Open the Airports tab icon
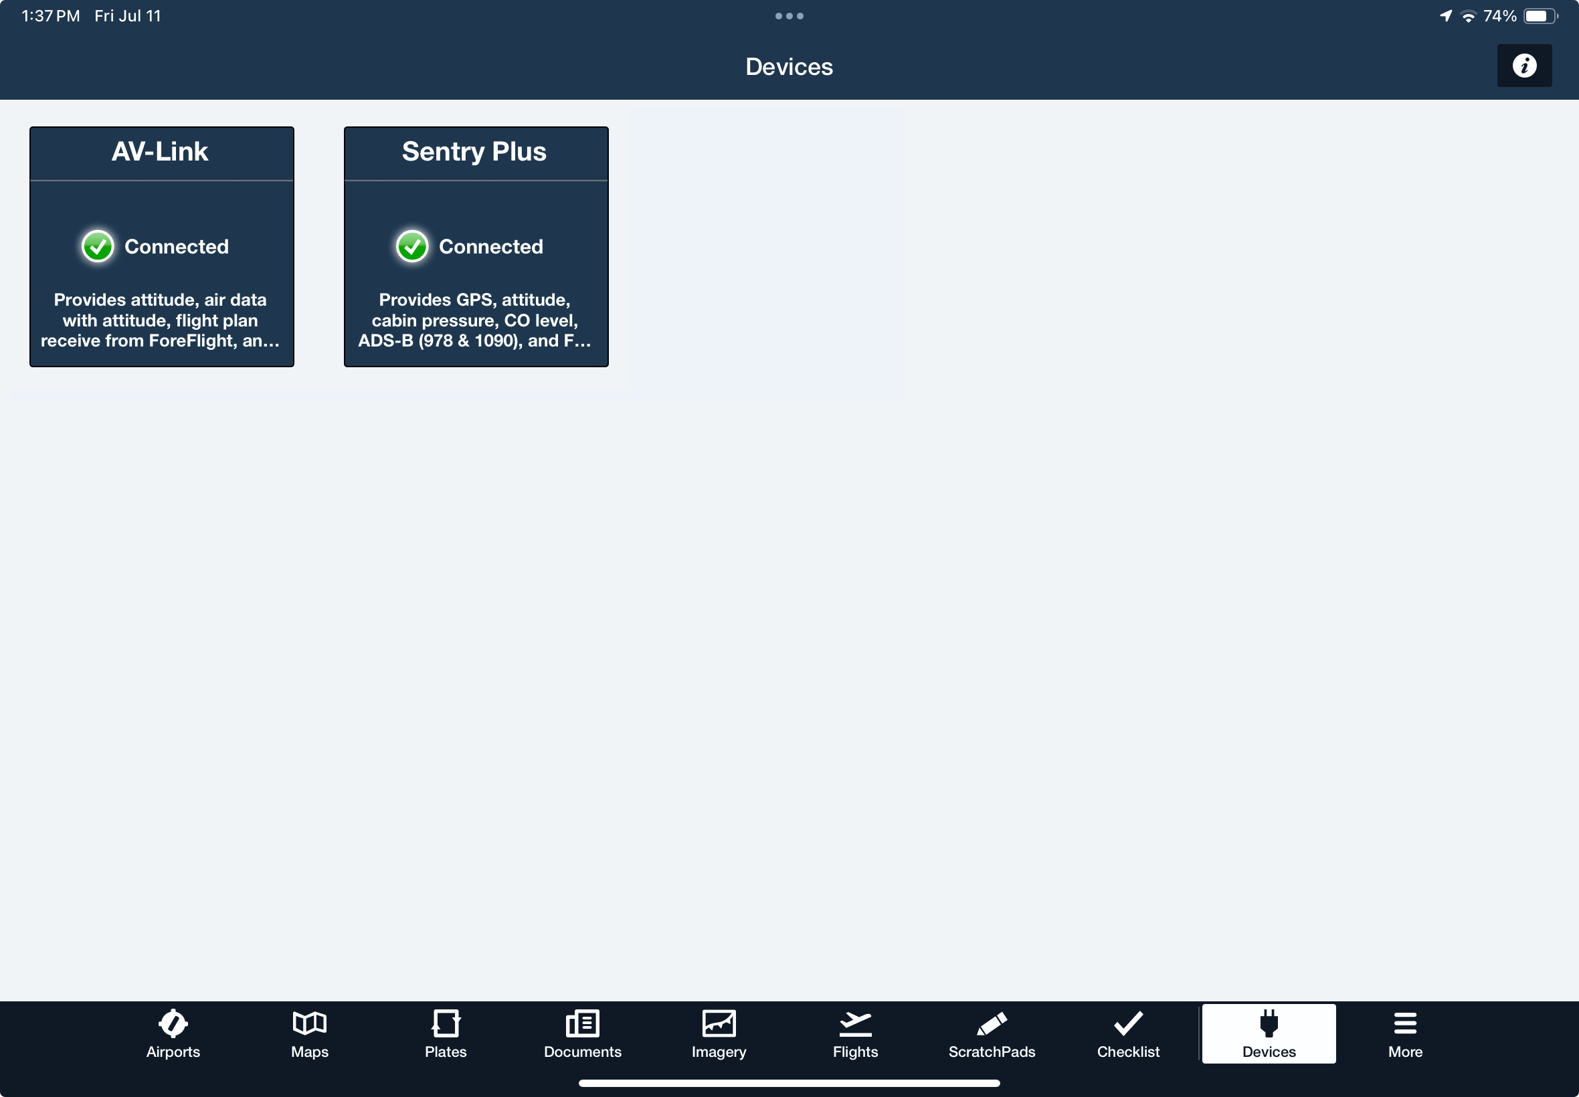1579x1097 pixels. pos(173,1023)
